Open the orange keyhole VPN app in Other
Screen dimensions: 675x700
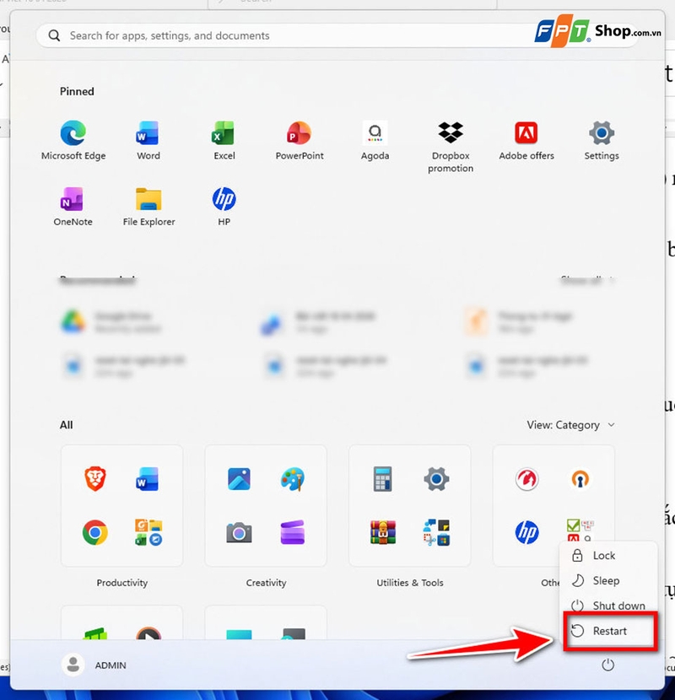[580, 478]
